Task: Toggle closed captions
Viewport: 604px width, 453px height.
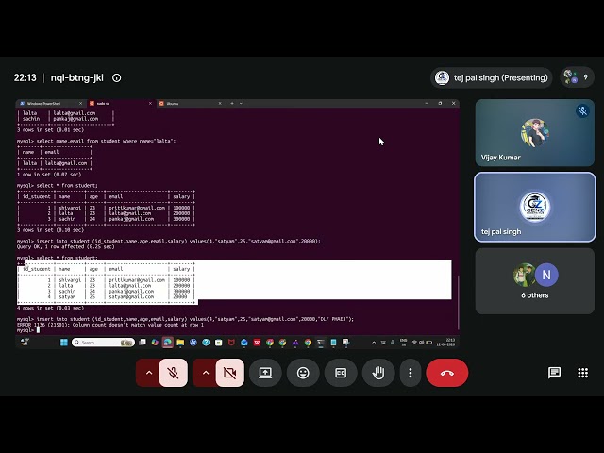Action: [x=341, y=373]
